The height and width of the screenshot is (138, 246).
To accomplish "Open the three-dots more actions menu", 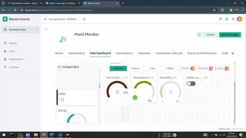I will tap(199, 35).
